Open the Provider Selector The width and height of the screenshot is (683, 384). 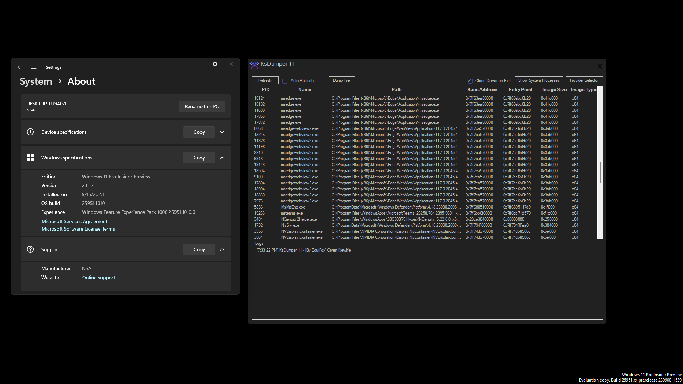584,80
